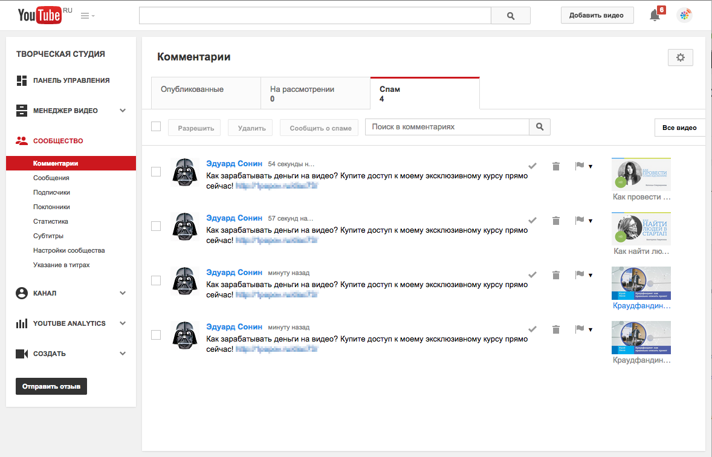
Task: Click the notifications bell icon
Action: tap(655, 16)
